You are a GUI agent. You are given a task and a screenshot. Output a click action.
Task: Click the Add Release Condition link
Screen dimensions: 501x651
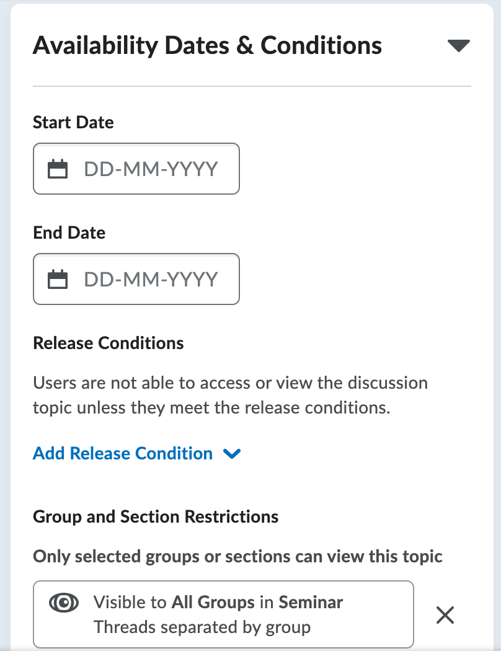pyautogui.click(x=123, y=453)
